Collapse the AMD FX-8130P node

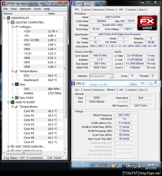point(8,102)
